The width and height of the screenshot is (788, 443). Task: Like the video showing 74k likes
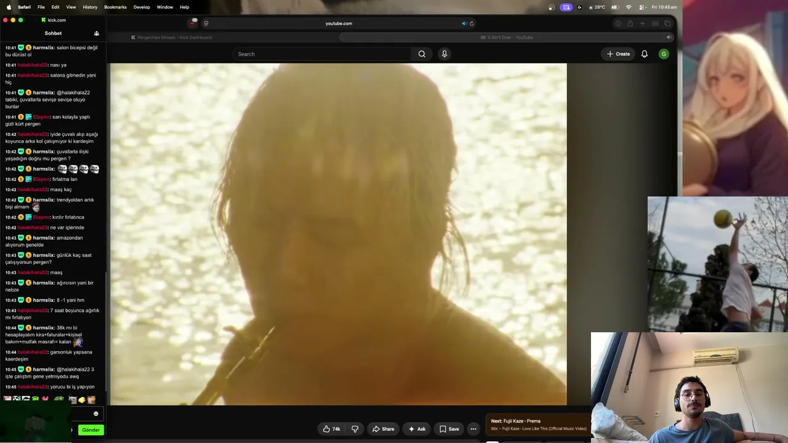click(332, 429)
